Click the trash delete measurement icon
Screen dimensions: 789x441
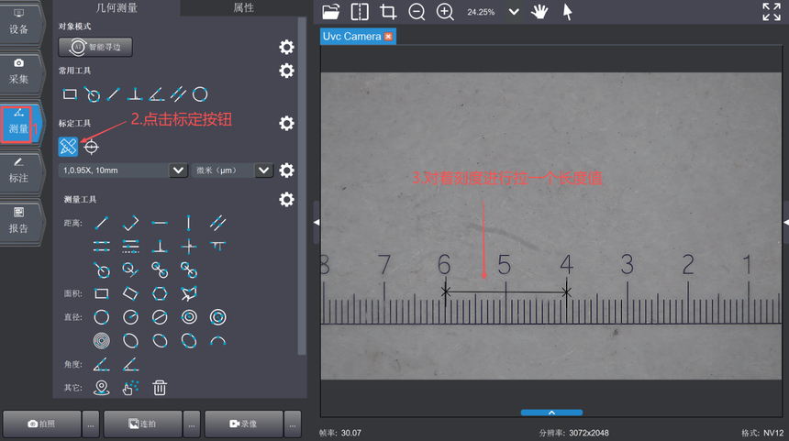click(160, 388)
